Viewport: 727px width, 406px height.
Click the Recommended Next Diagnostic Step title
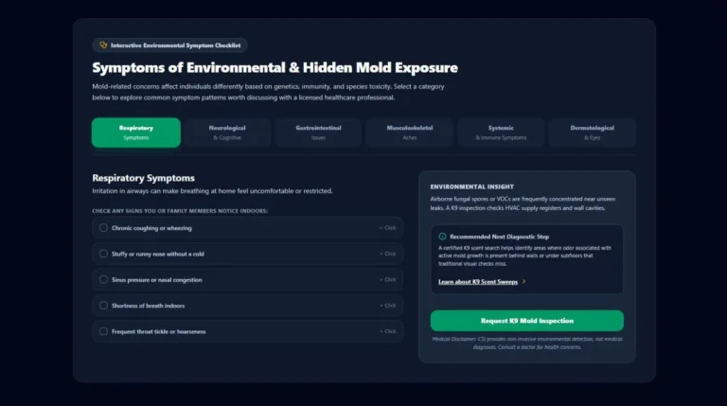(x=500, y=237)
